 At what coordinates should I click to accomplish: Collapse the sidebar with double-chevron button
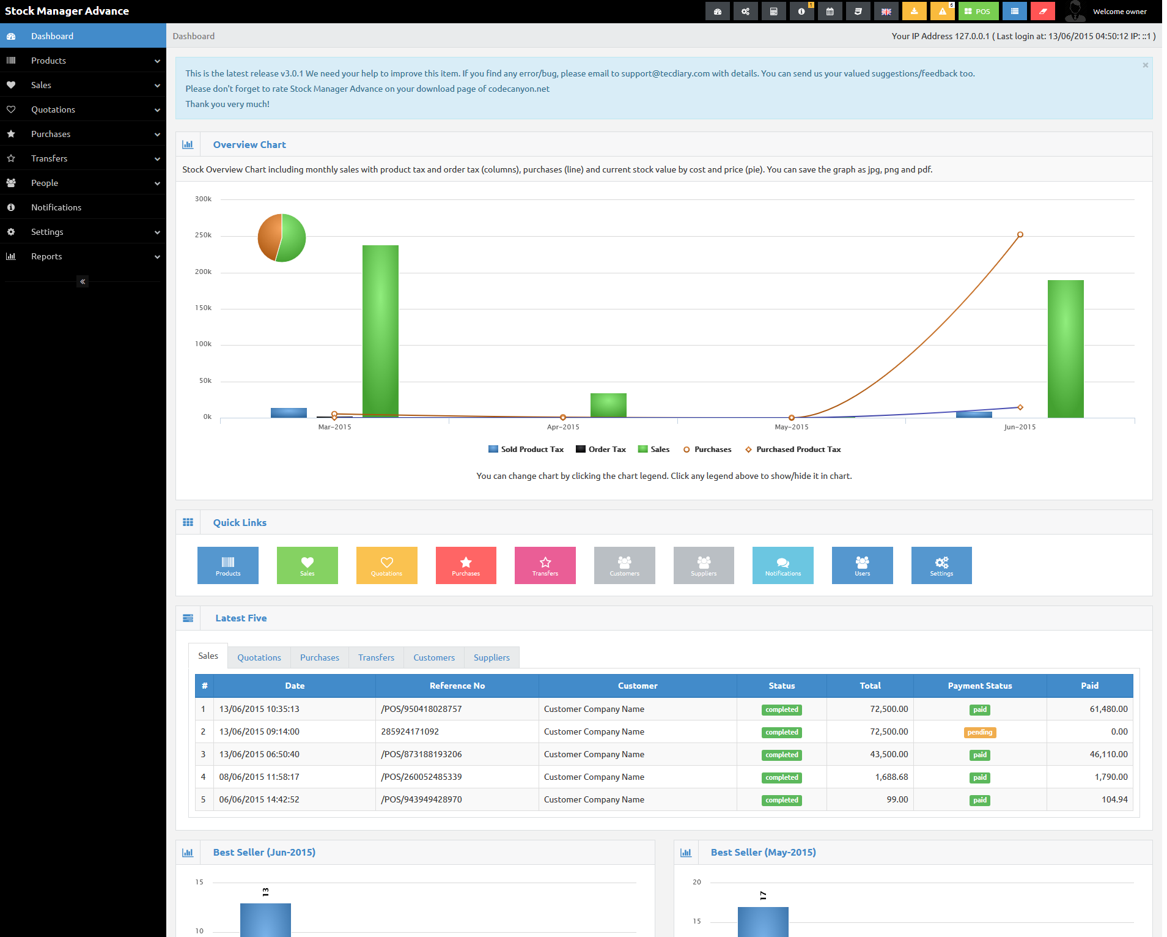[x=83, y=281]
